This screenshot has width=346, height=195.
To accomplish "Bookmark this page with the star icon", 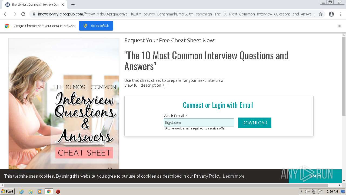I will [x=321, y=14].
